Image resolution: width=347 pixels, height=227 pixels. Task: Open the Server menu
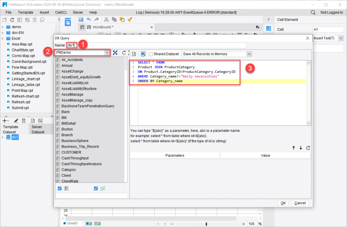pos(78,13)
